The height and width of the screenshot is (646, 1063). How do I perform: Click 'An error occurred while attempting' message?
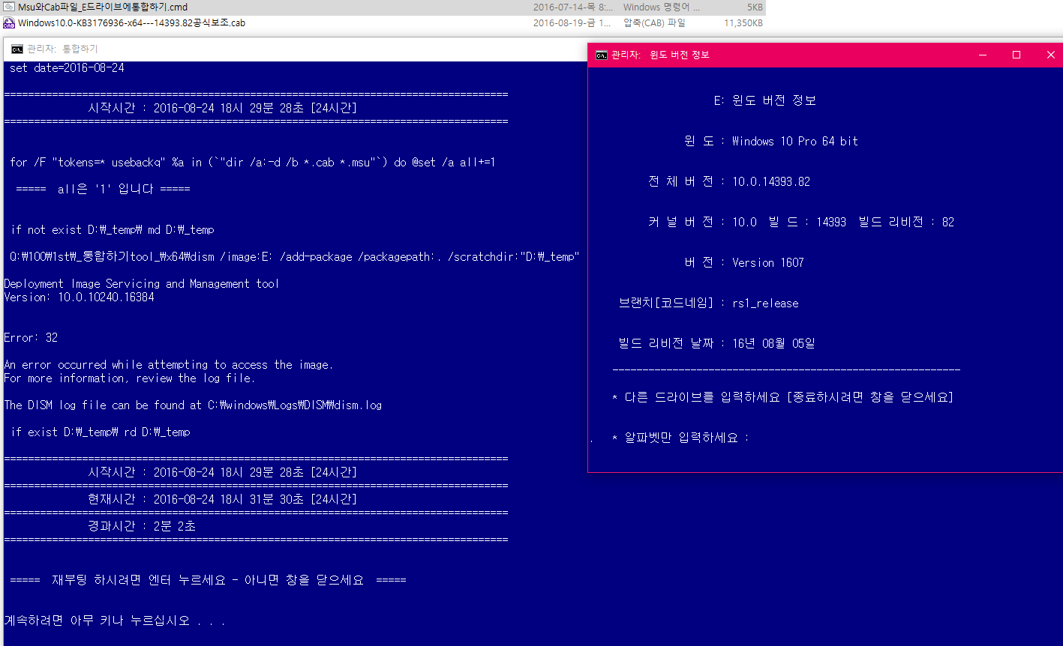(x=168, y=365)
